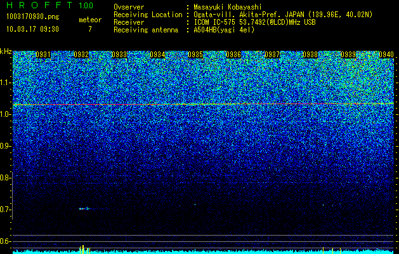Click the date stamp 10.03.17 09:30
399x254 pixels.
32,29
